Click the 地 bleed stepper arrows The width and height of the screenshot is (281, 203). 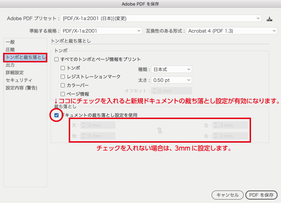click(84, 136)
